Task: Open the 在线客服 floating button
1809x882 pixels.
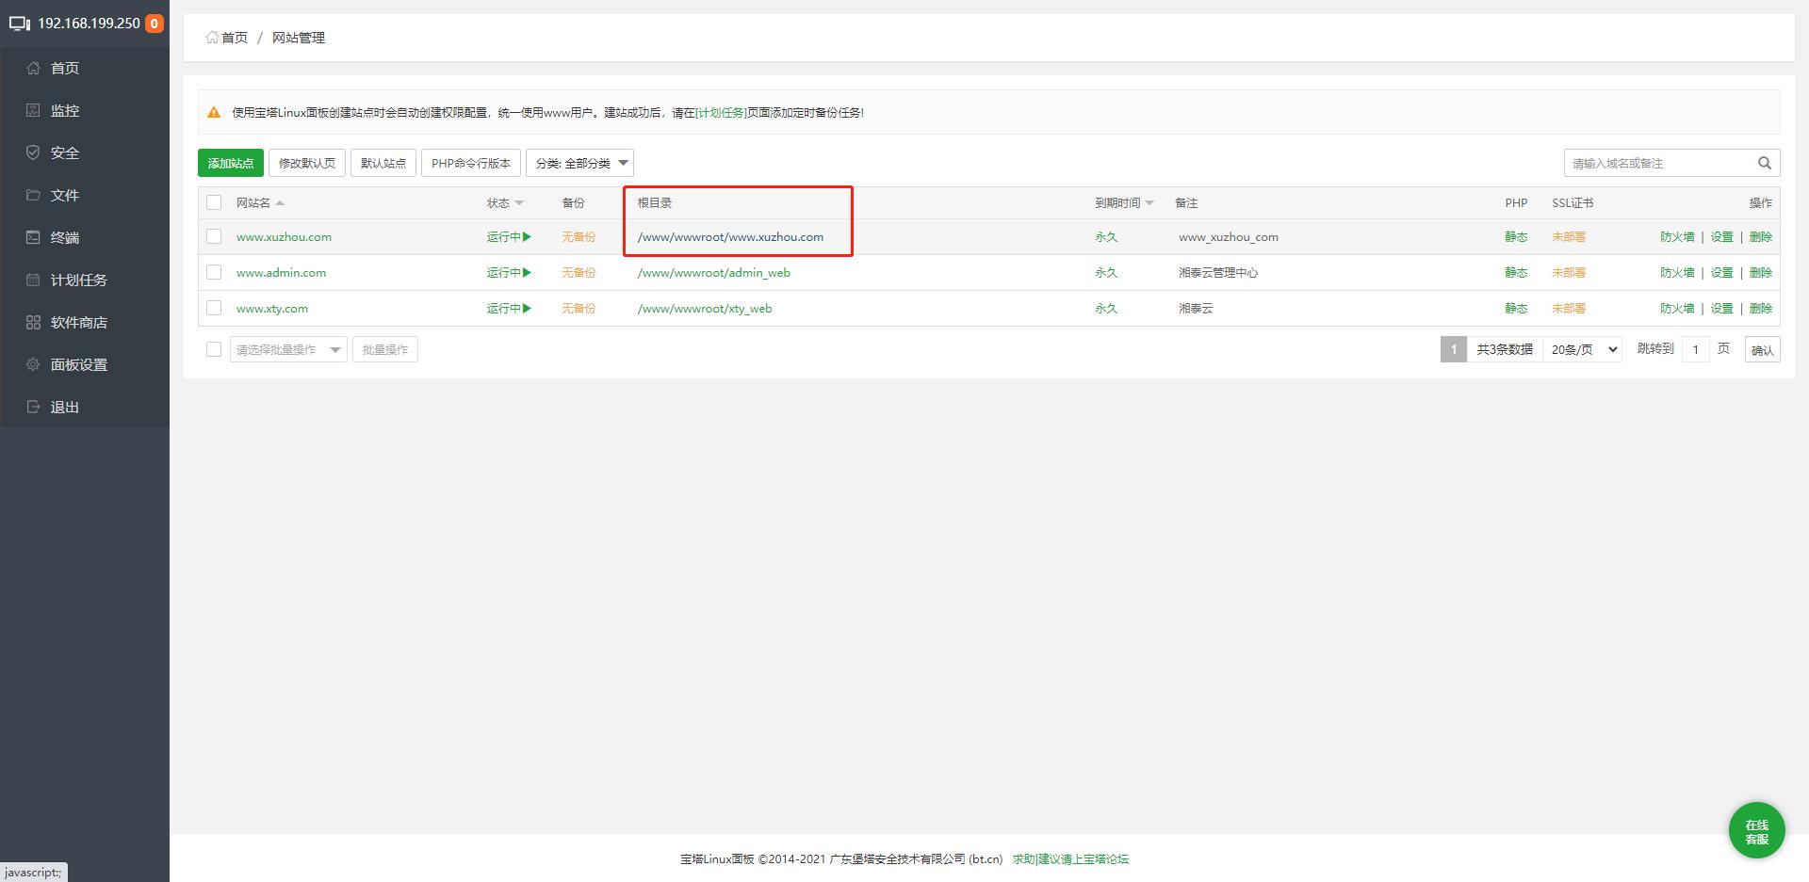Action: point(1757,830)
